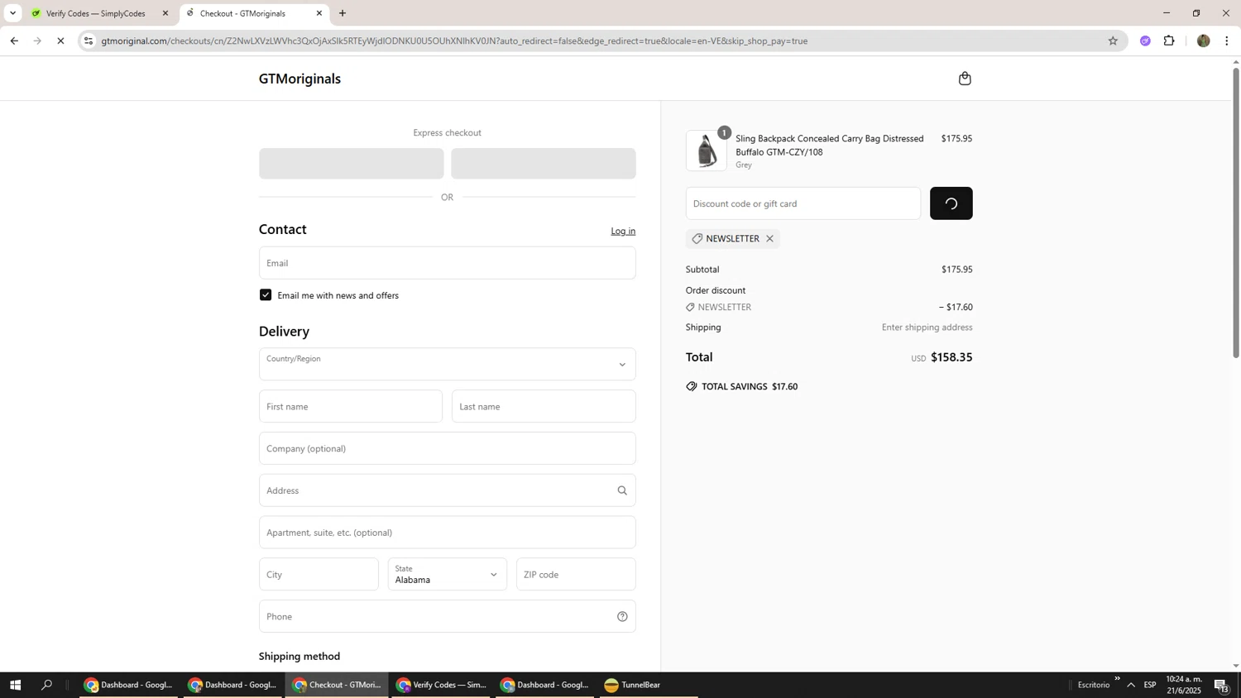
Task: Click the product thumbnail of sling backpack
Action: 707,151
